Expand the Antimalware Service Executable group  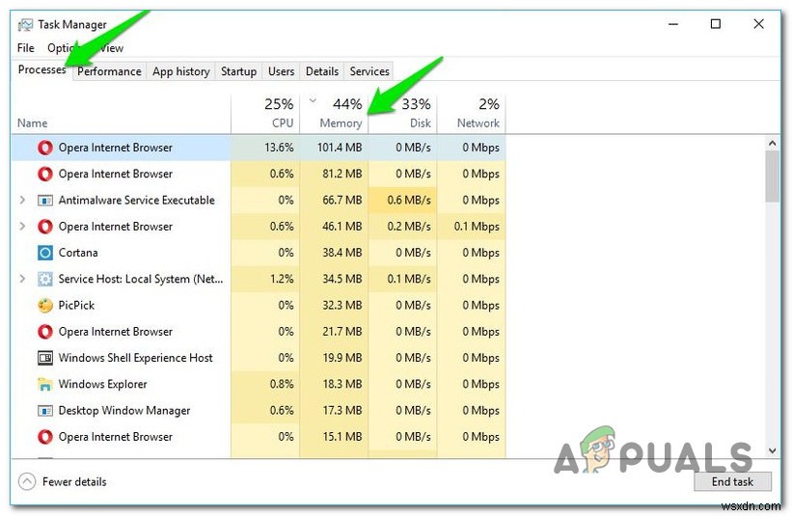click(22, 200)
